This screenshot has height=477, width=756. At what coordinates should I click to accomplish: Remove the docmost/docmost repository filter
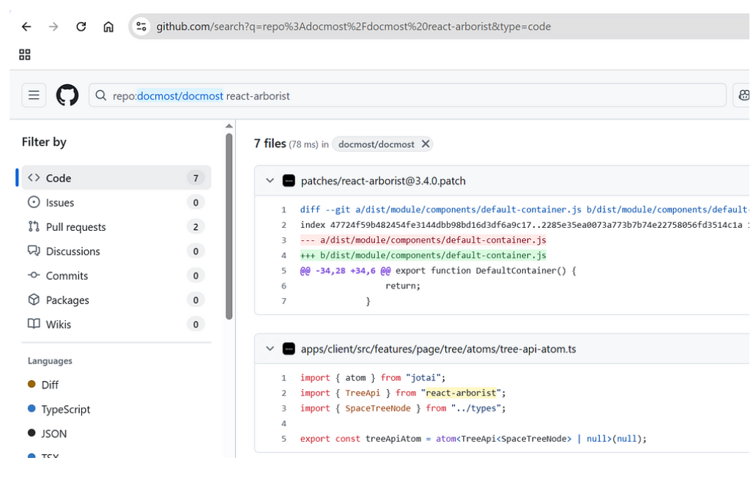[425, 144]
